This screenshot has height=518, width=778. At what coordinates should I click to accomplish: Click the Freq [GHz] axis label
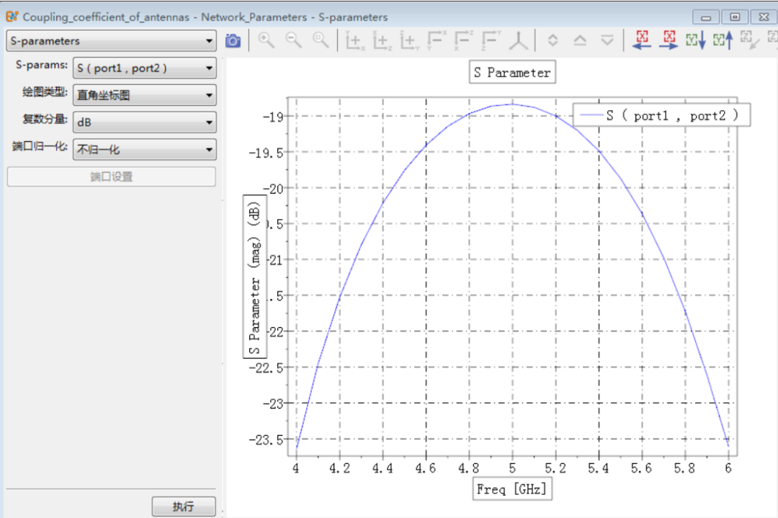coord(512,489)
